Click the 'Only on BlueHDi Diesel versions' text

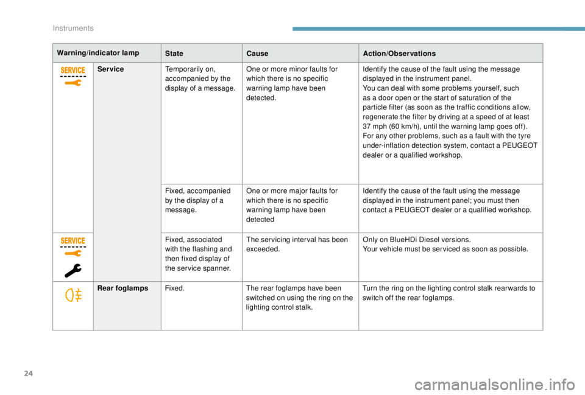(417, 240)
